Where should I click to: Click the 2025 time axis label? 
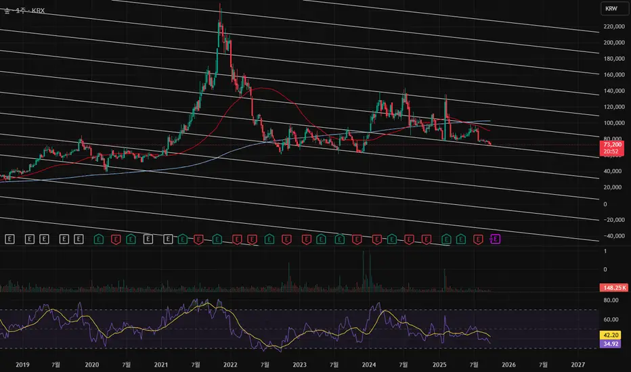point(439,365)
